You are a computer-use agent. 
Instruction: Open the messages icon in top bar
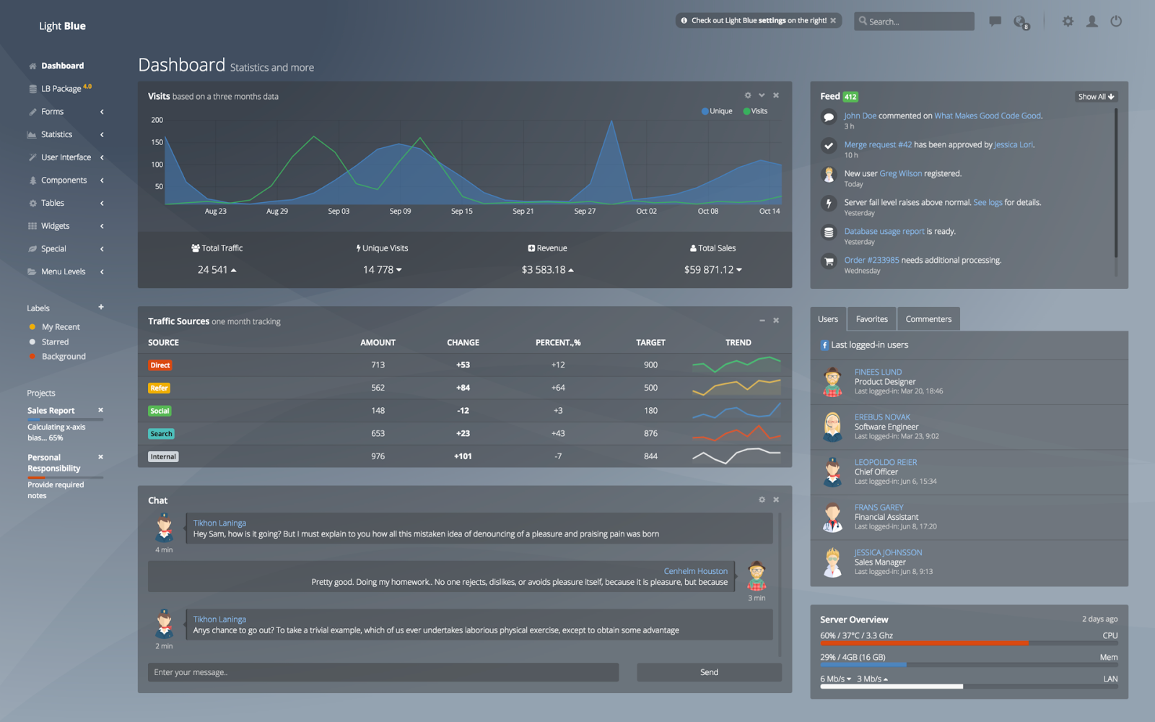pyautogui.click(x=995, y=21)
